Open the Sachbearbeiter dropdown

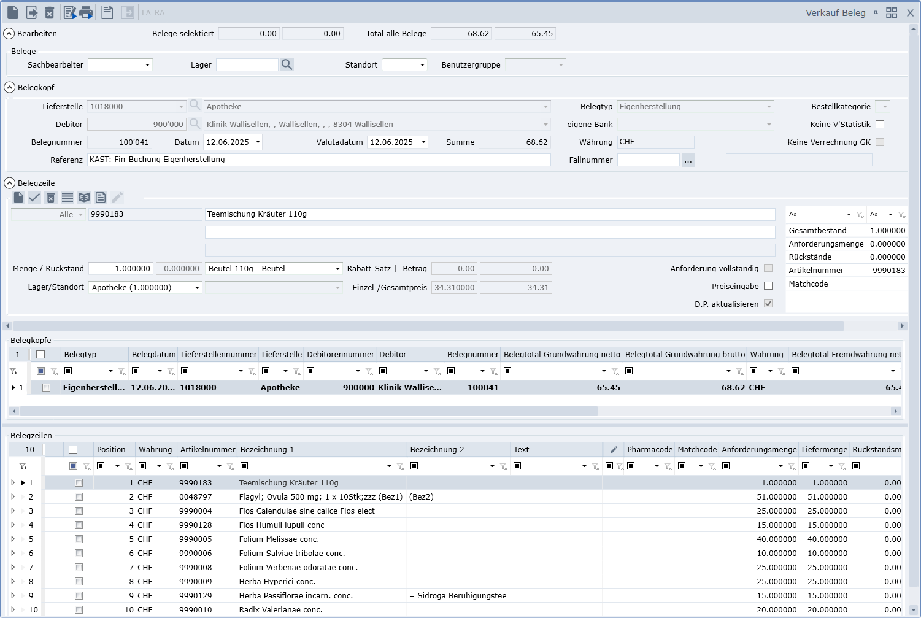[x=147, y=65]
